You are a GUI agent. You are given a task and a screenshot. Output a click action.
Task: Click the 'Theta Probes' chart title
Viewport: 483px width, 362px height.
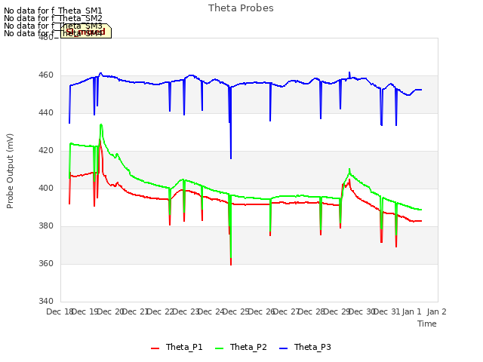(x=241, y=8)
